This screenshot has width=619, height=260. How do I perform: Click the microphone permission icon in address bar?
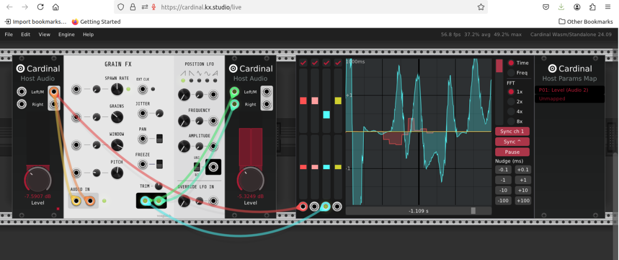[153, 7]
